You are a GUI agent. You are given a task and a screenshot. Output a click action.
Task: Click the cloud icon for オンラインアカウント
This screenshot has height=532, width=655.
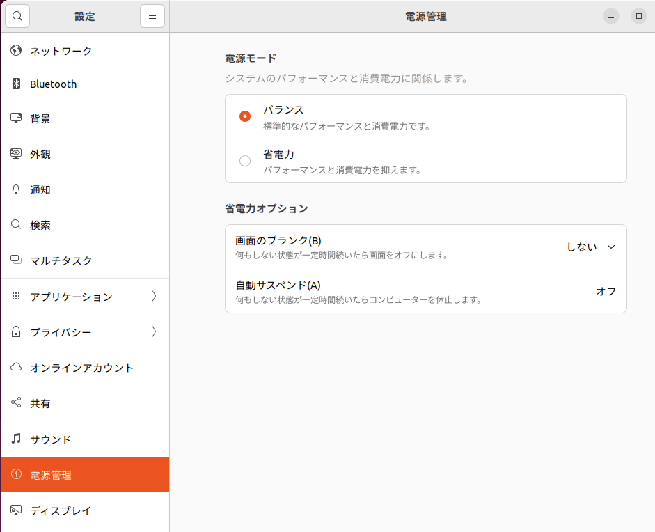(x=16, y=368)
